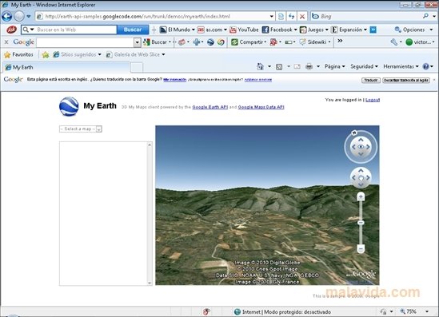439x317 pixels.
Task: Open the Ask toolbar Opciones menu
Action: click(413, 30)
